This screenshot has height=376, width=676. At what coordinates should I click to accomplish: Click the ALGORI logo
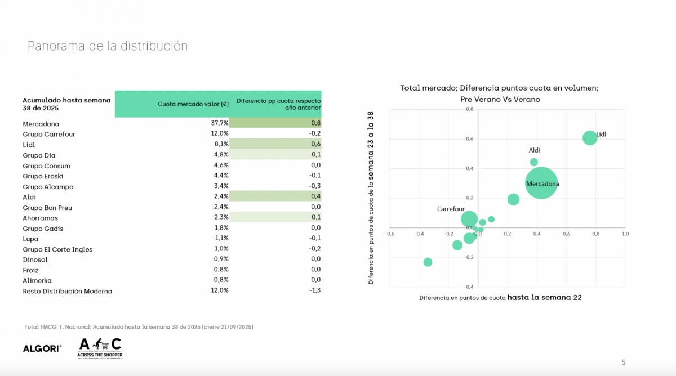pyautogui.click(x=42, y=348)
